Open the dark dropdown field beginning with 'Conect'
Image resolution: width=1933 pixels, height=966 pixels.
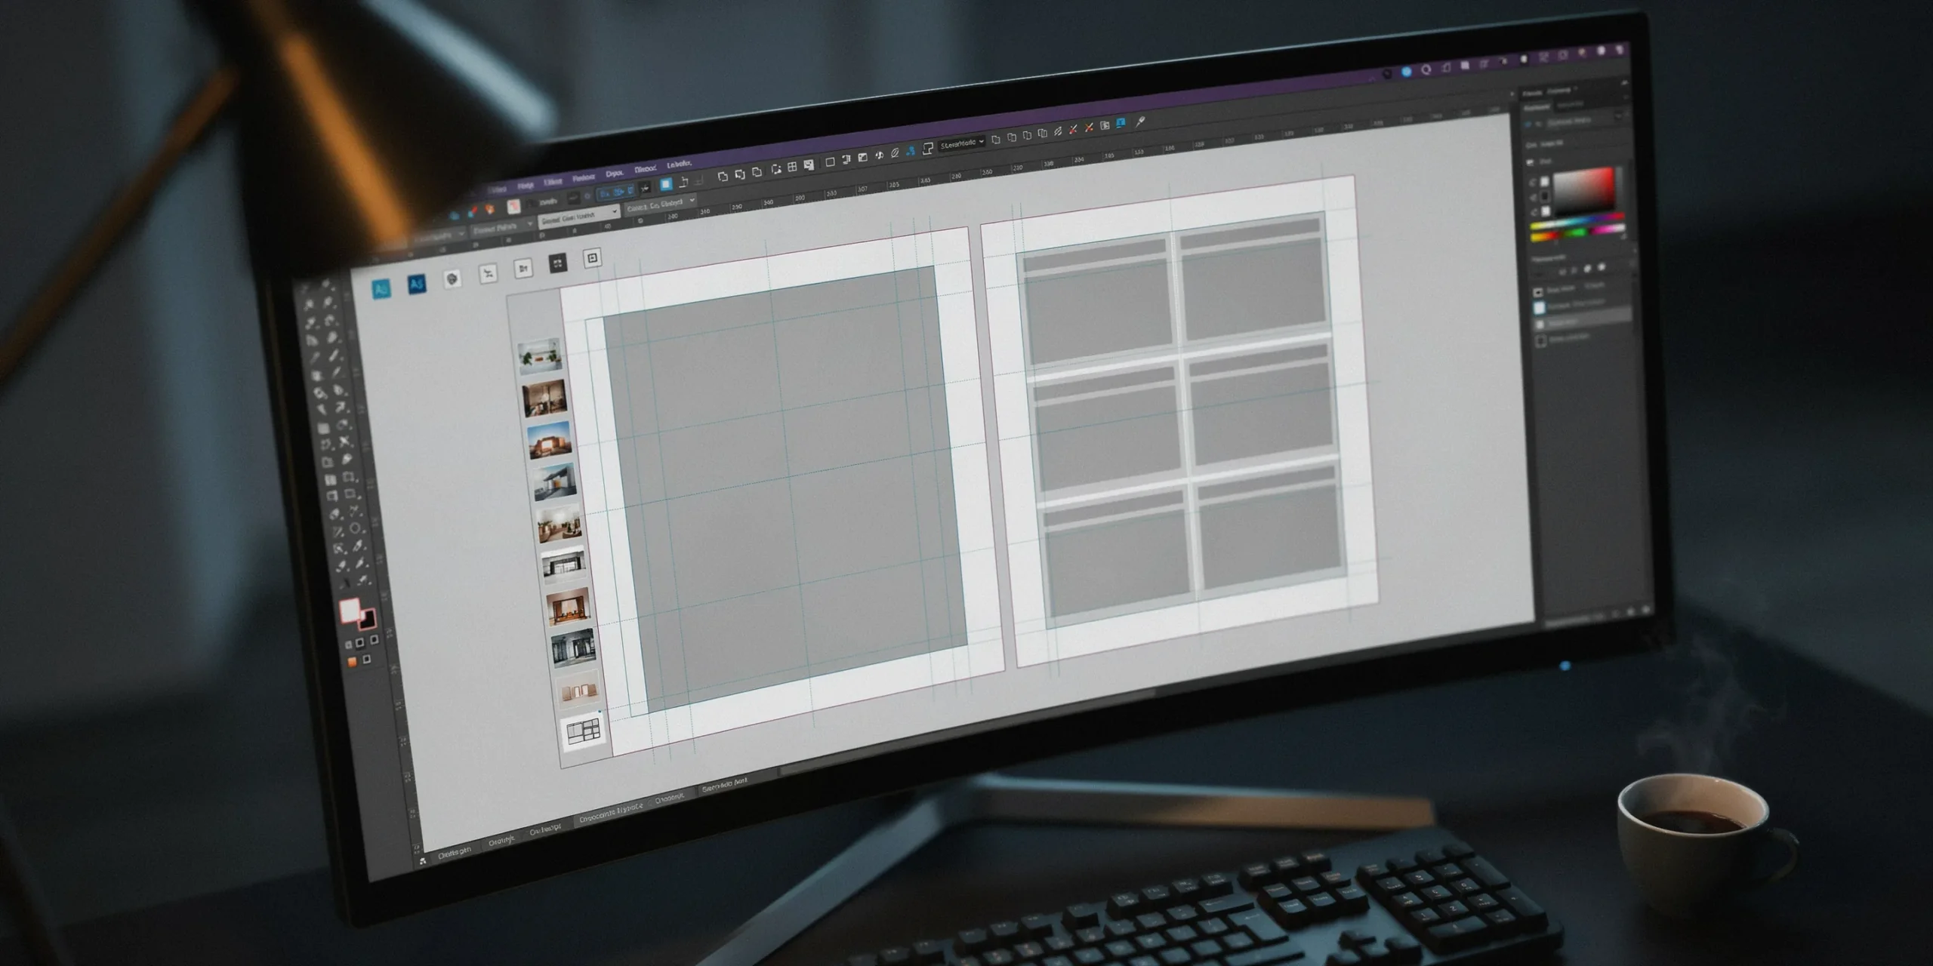[661, 203]
